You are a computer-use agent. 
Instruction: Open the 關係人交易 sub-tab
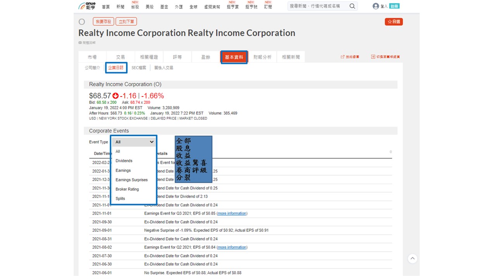[164, 68]
